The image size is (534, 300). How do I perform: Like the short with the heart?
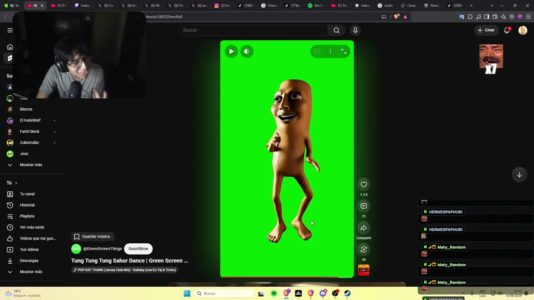[364, 185]
